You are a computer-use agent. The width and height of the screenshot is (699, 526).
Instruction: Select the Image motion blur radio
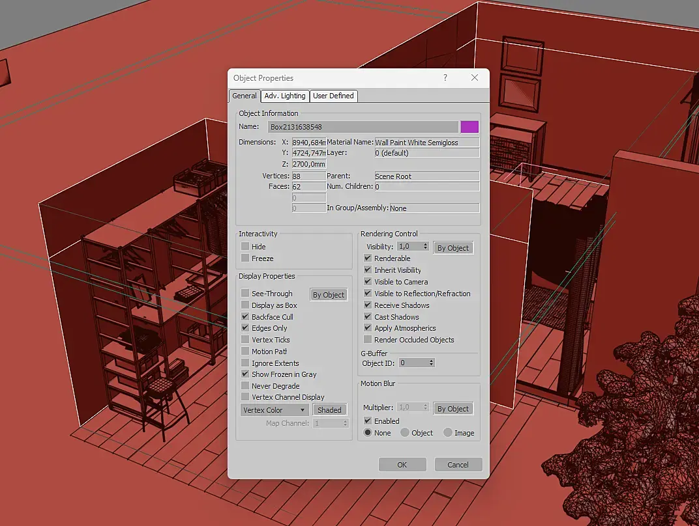[x=448, y=432]
